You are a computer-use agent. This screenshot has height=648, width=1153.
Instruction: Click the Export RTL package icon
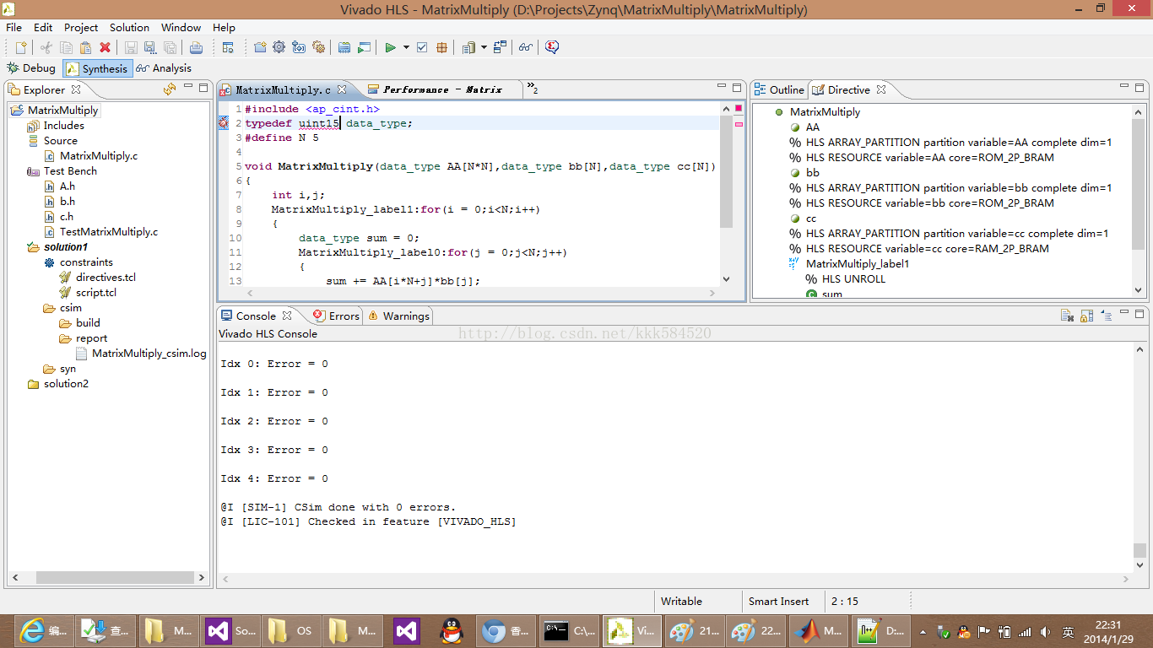441,47
